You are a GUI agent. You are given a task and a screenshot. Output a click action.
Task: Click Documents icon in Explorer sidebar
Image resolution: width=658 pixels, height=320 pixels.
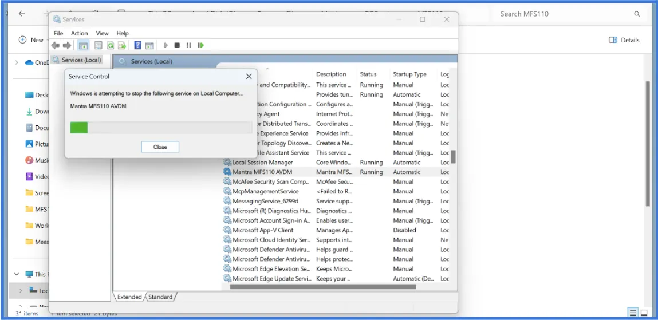[29, 128]
